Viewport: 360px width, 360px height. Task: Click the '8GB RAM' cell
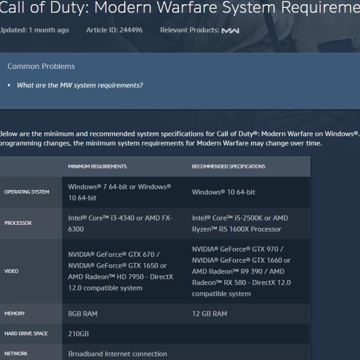coord(124,314)
